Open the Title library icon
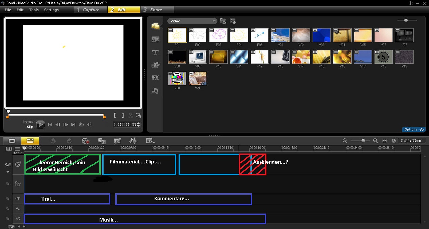This screenshot has width=429, height=229. click(x=155, y=52)
